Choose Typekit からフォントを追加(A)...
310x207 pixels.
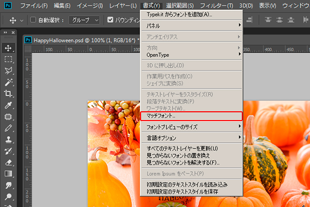click(191, 14)
